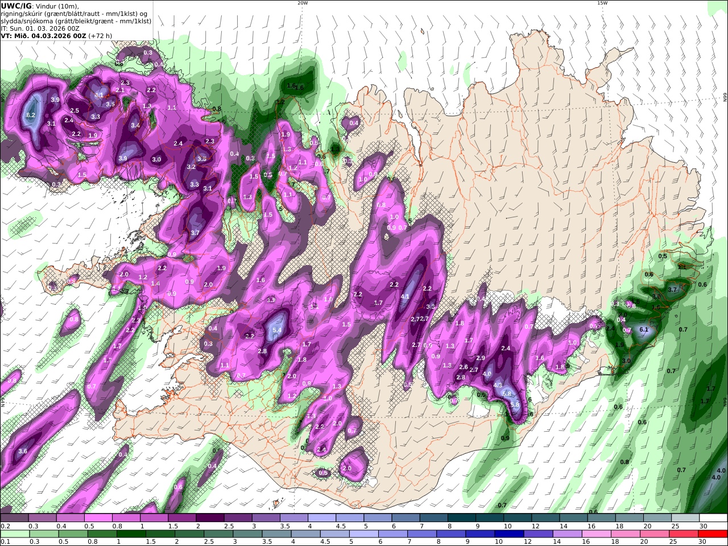Select lightest green rain swatch between 0.1 and 0.3
Screen dimensions: 728x546
[15, 534]
